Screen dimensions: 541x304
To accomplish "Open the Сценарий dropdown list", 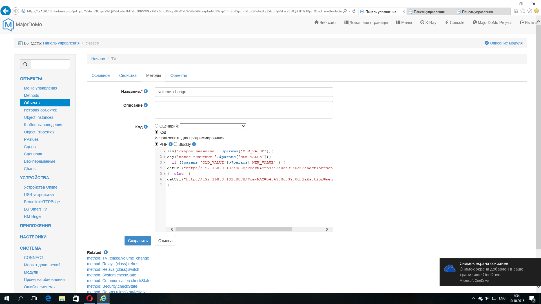I will click(x=213, y=126).
